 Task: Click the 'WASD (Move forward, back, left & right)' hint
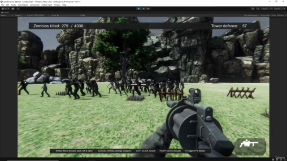pyautogui.click(x=74, y=151)
